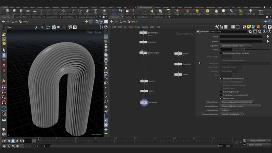Image resolution: width=272 pixels, height=153 pixels.
Task: Select the Torus shelf tool
Action: coord(28,12)
